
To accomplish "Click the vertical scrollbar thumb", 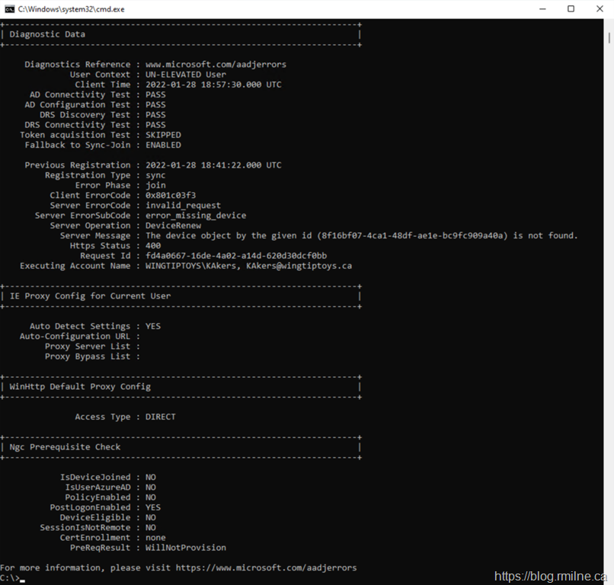I will tap(609, 38).
